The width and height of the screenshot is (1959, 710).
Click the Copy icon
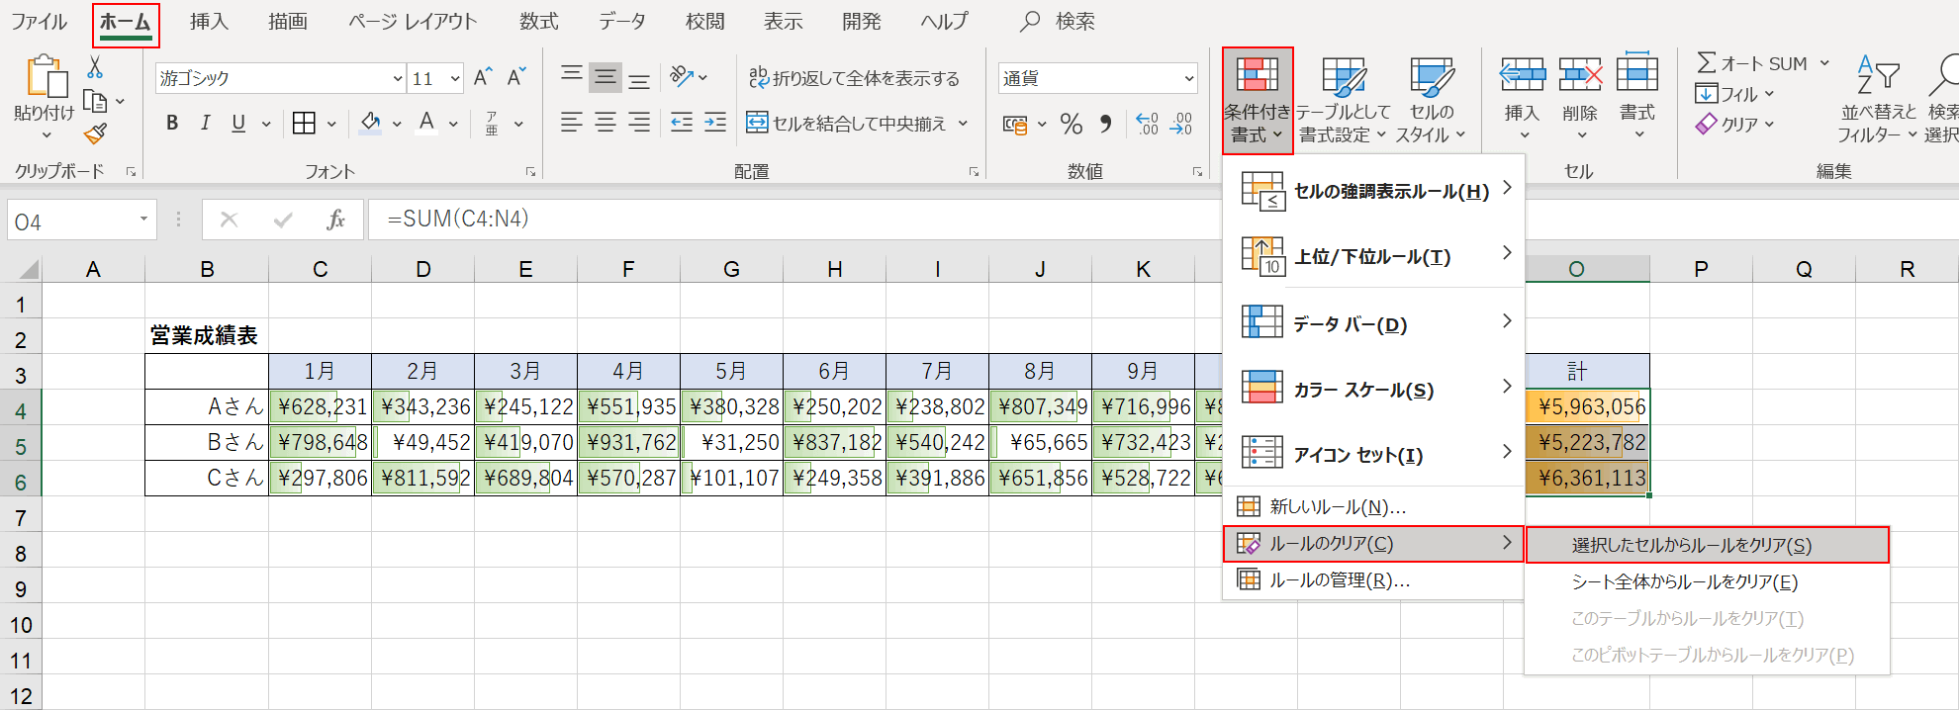(x=95, y=101)
